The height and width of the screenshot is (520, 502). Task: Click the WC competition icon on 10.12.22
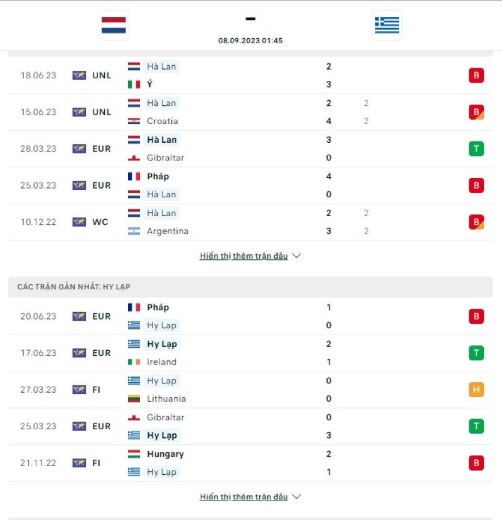point(79,222)
